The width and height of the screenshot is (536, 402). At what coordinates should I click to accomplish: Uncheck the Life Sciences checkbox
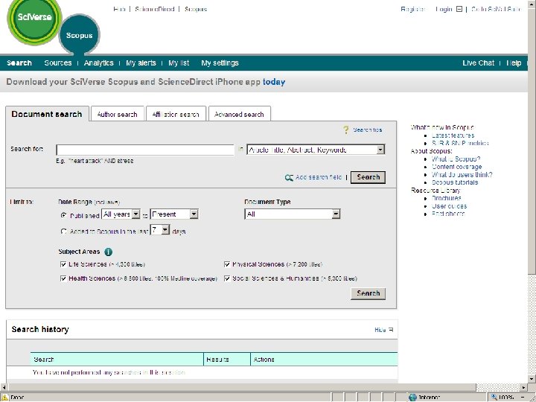tap(63, 264)
